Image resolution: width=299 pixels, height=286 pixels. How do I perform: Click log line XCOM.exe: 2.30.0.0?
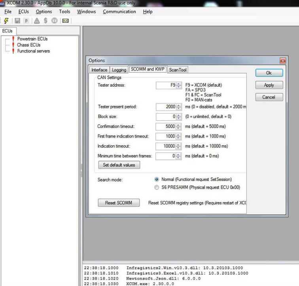pos(129,284)
